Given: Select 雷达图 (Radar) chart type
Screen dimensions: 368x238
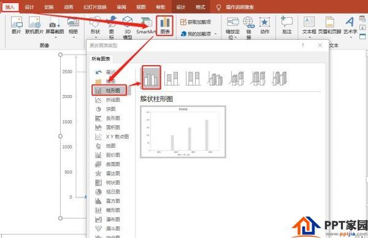Looking at the screenshot, I should [108, 173].
